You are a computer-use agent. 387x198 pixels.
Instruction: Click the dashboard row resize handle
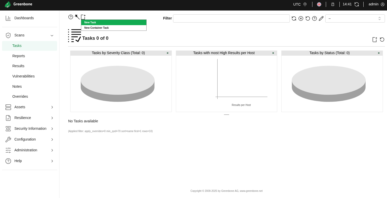(x=227, y=115)
